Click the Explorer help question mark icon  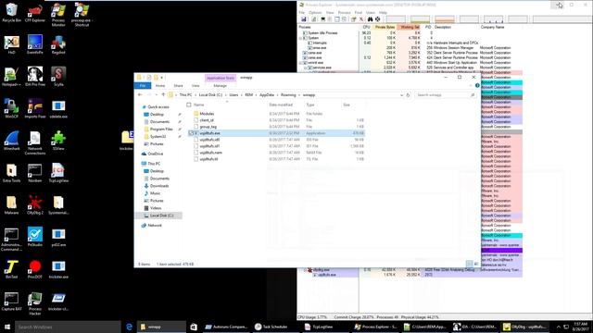click(x=477, y=86)
